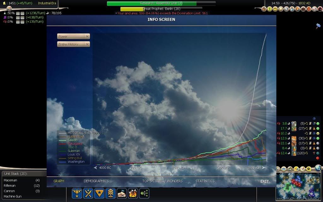
Task: Open the Domestic Advisor icon
Action: point(264,9)
